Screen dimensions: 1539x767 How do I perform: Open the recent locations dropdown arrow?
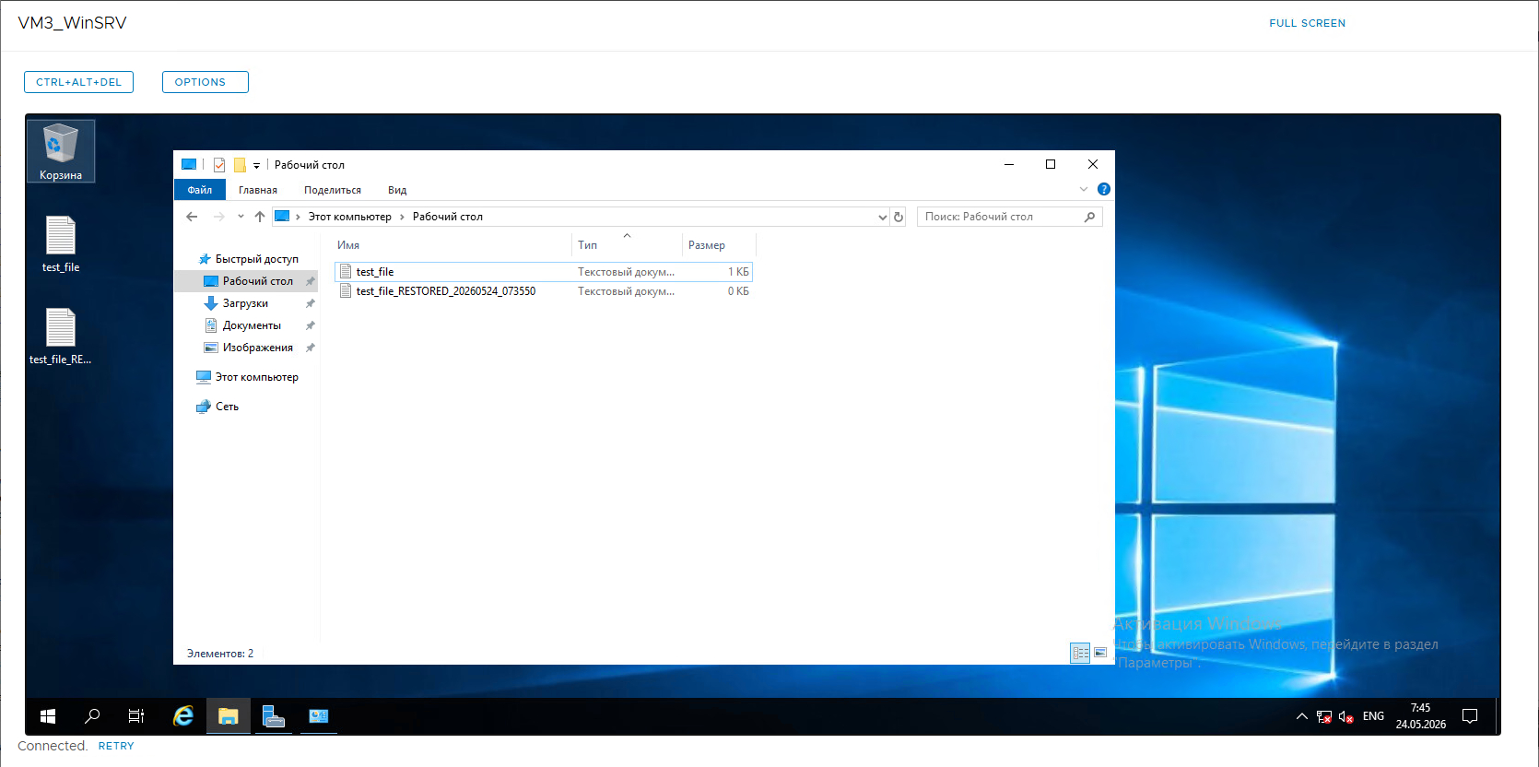241,217
